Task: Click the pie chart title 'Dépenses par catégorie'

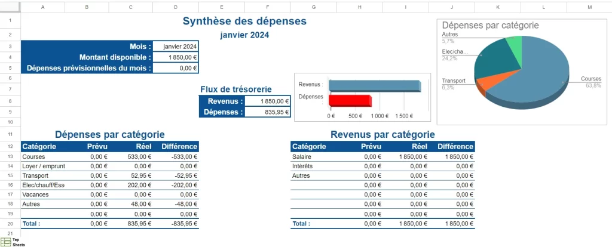Action: pos(490,25)
